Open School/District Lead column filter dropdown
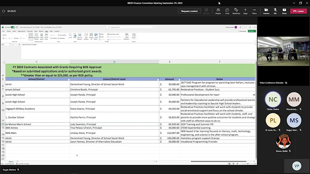 tap(158, 80)
